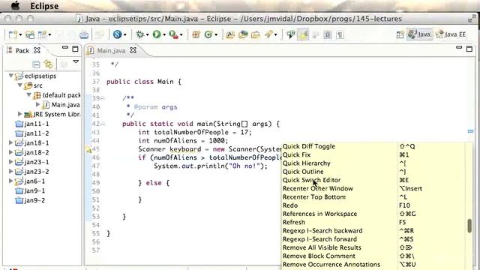Run the program with green play icon
This screenshot has height=270, width=480.
[157, 34]
